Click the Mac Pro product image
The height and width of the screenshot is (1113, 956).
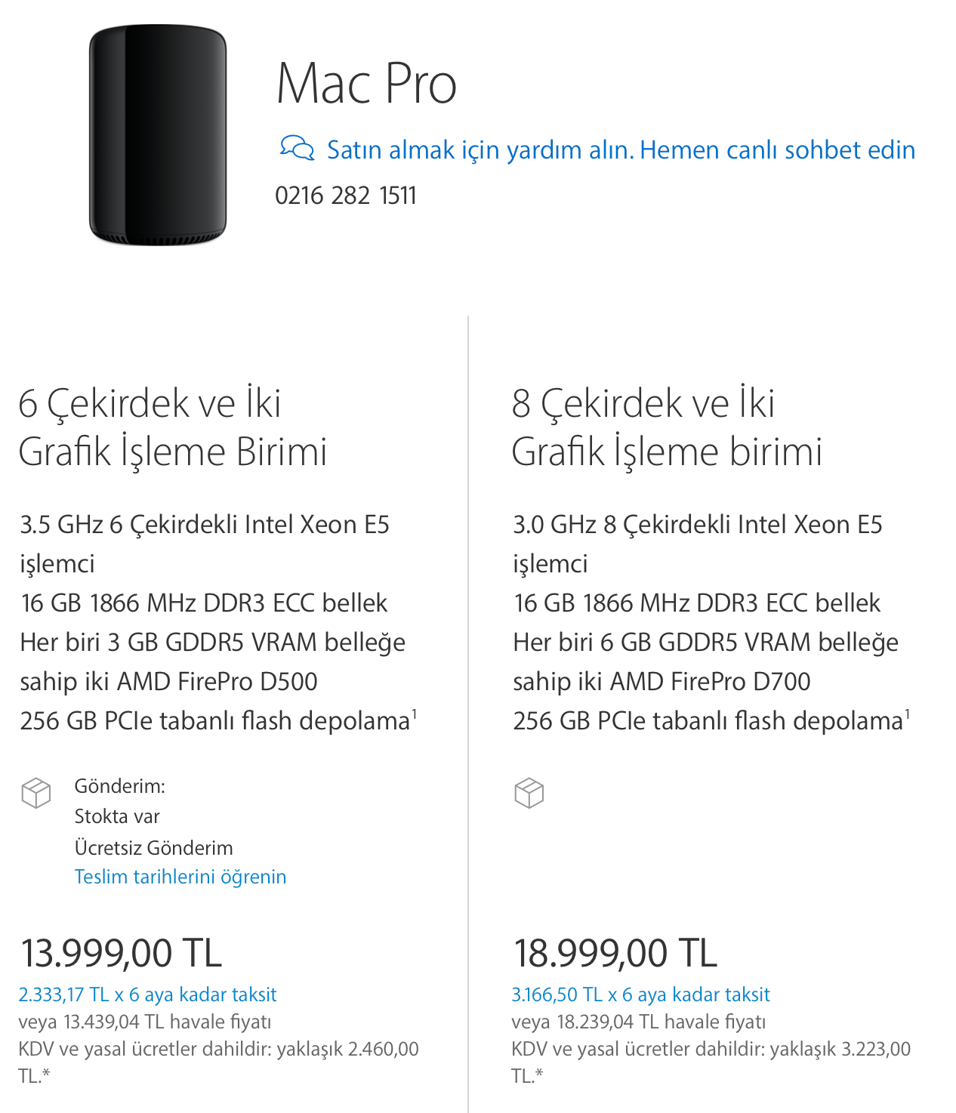click(158, 136)
